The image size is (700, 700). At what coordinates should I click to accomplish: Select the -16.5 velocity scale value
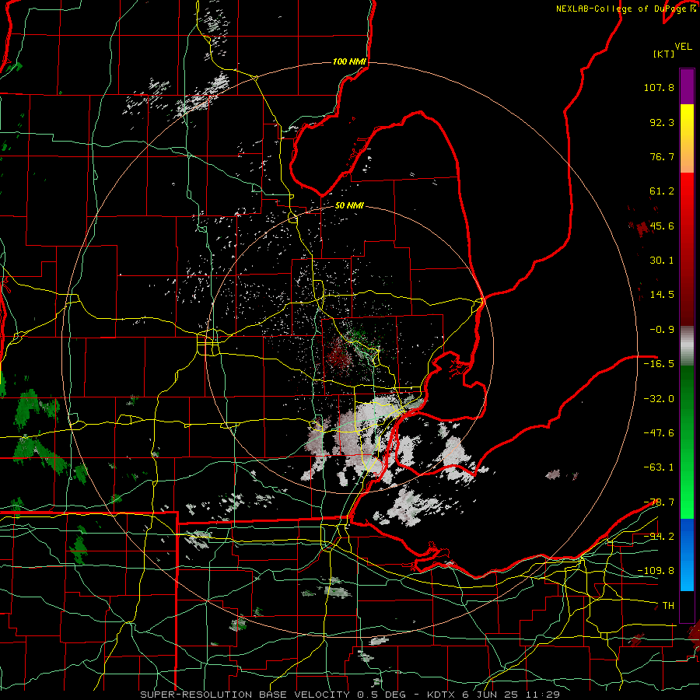659,364
